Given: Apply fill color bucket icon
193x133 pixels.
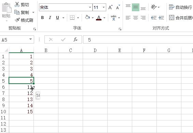Looking at the screenshot, I should coord(87,17).
